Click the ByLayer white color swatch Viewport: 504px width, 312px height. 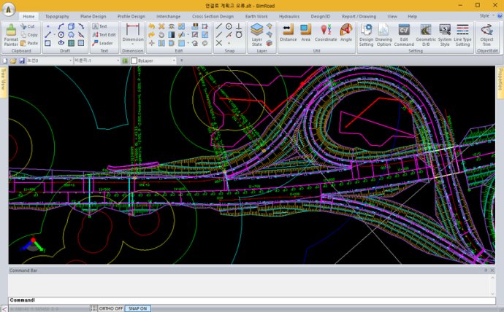tap(134, 61)
